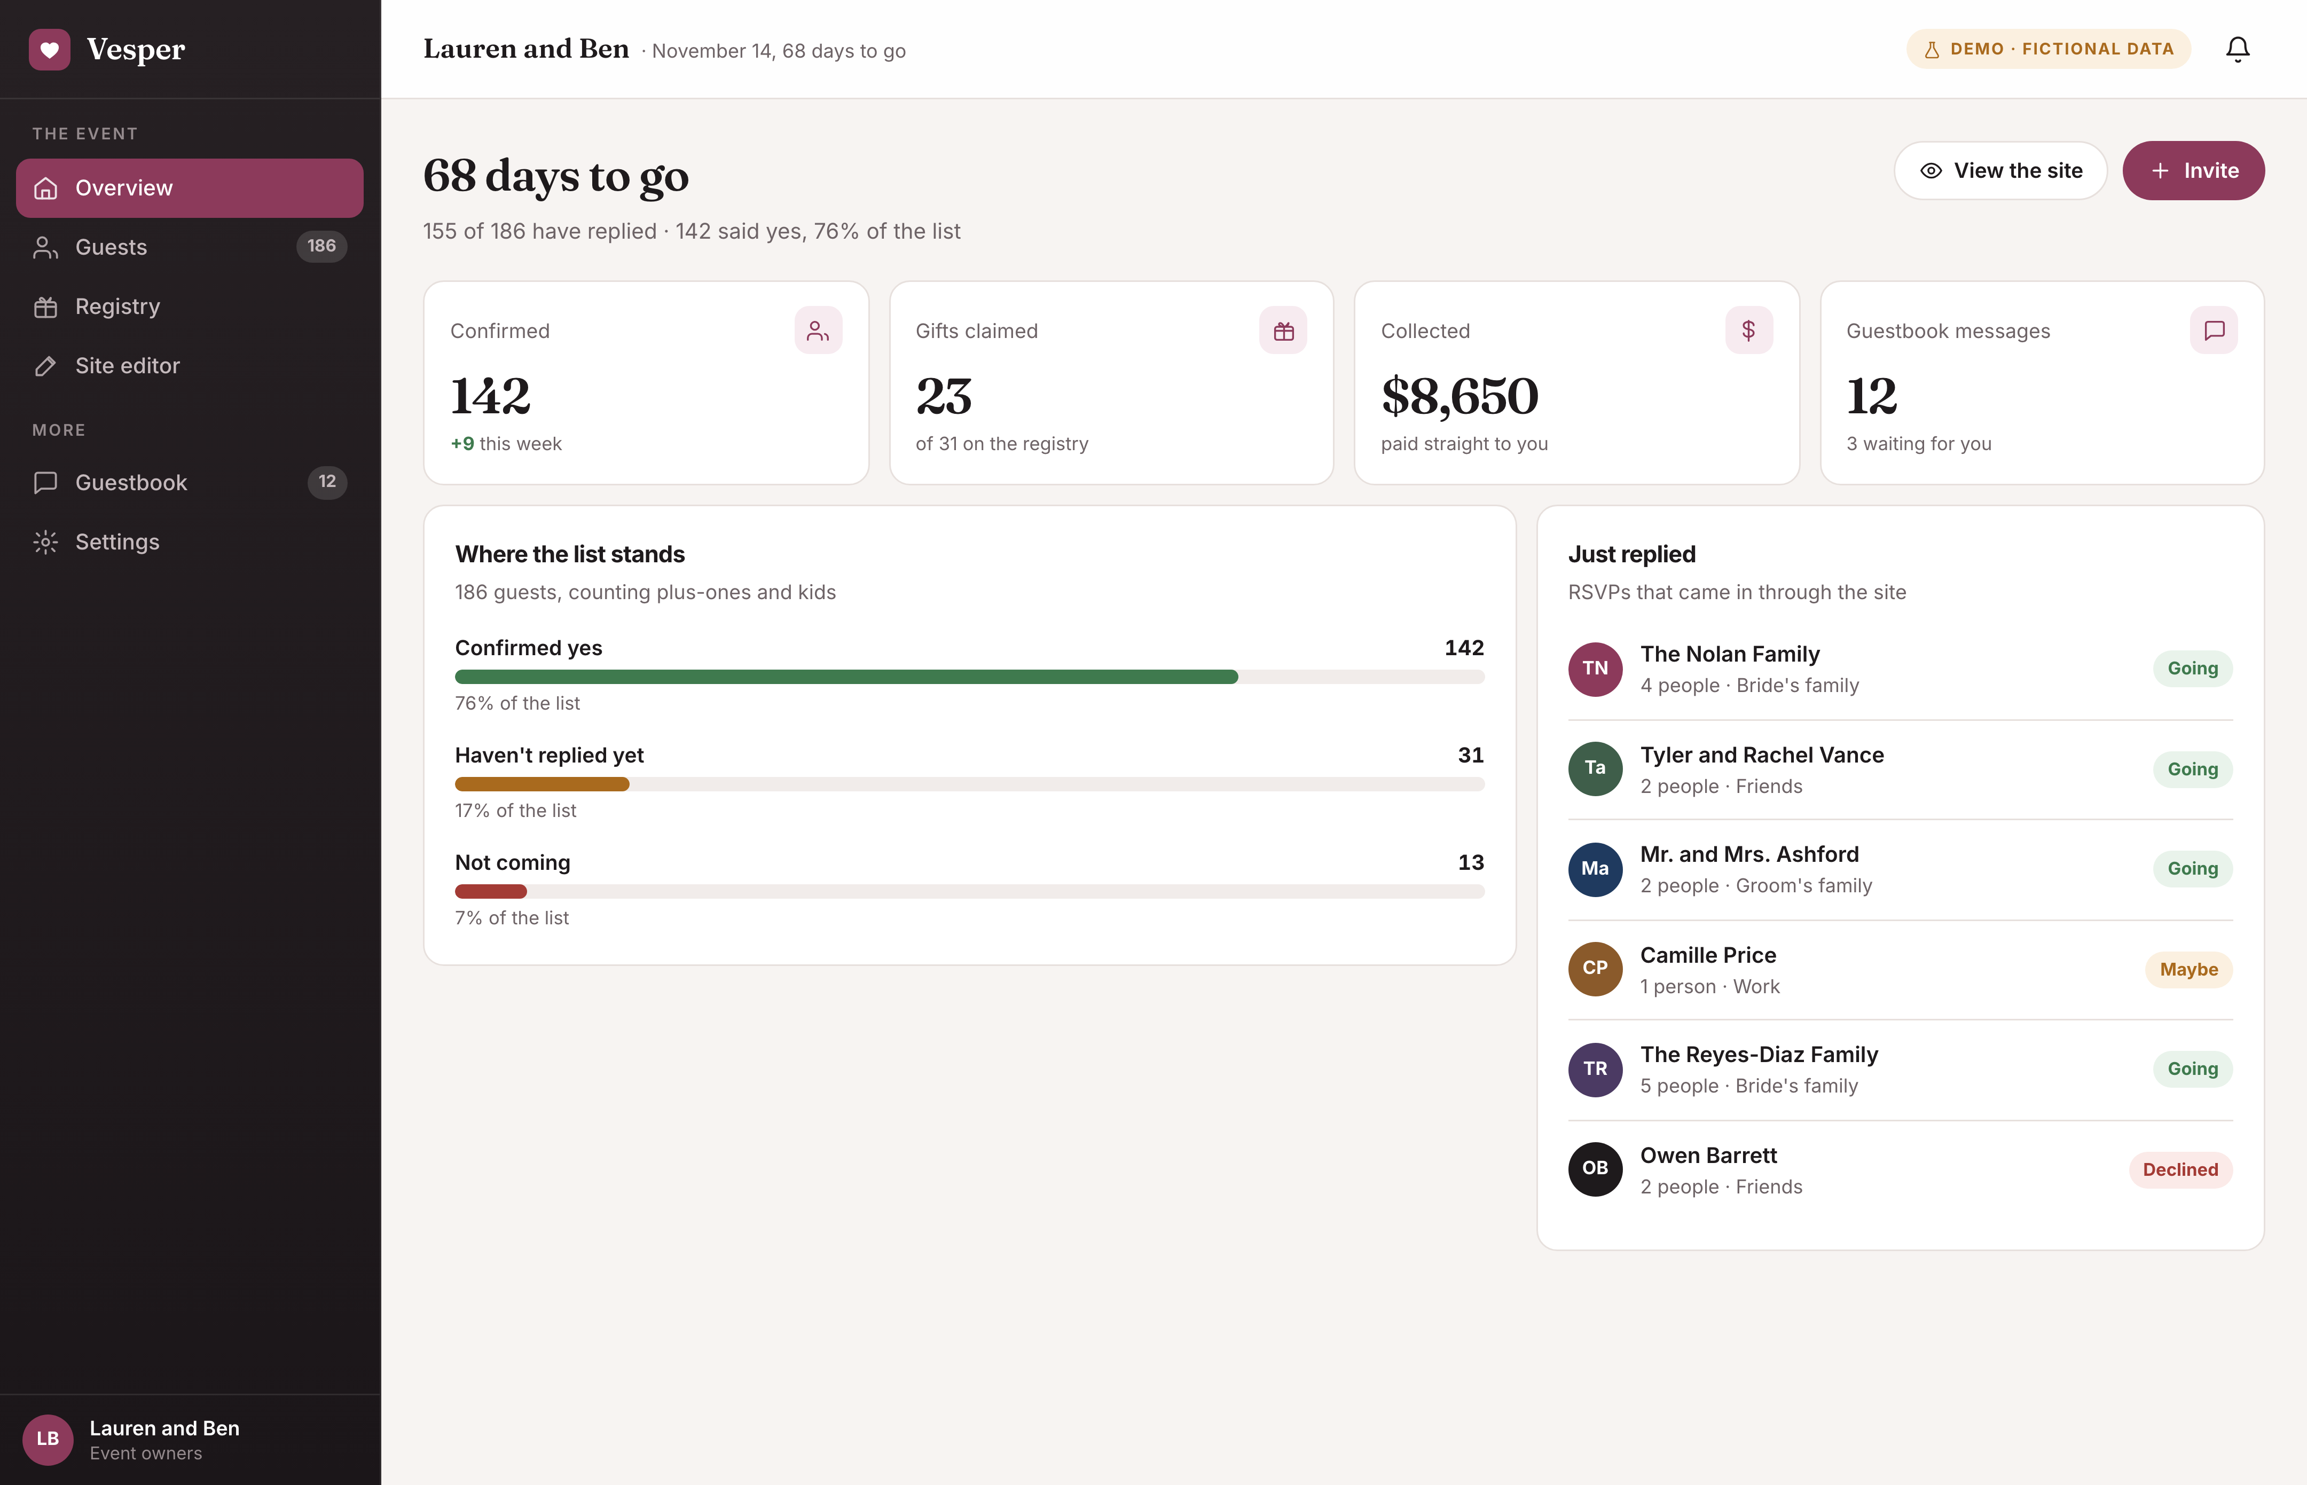2307x1485 pixels.
Task: Click the Gifts claimed gift icon
Action: 1283,331
